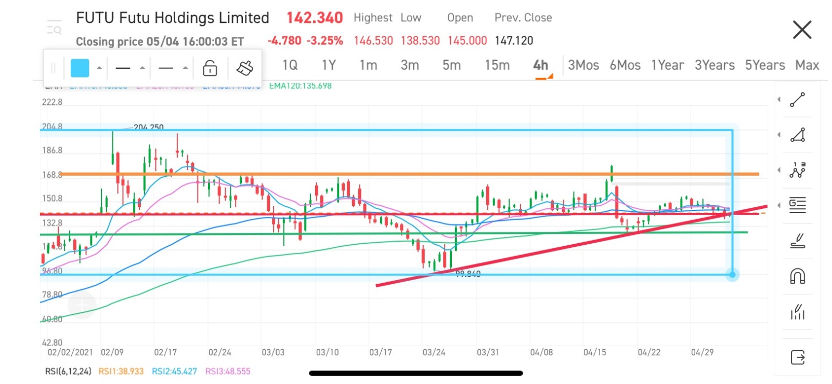Expand the color picker arrow
The image size is (832, 384).
(x=99, y=68)
